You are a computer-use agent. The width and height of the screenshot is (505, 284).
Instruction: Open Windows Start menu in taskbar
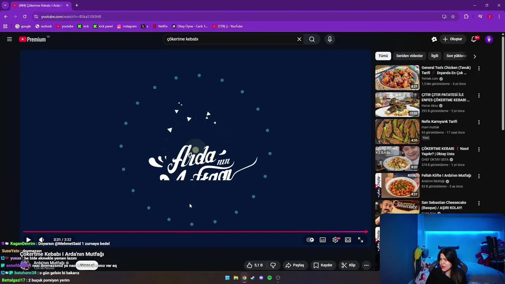pos(227,278)
